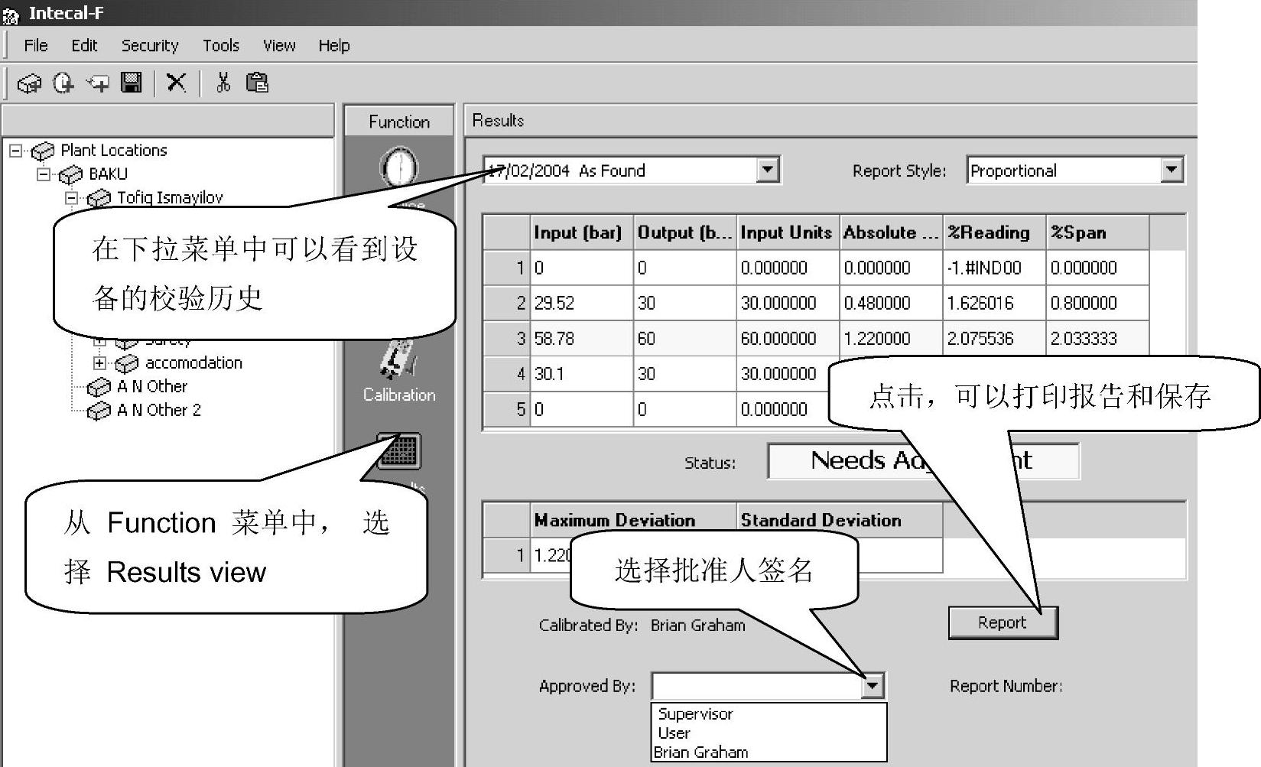Expand the accomodation tree node

pos(99,362)
